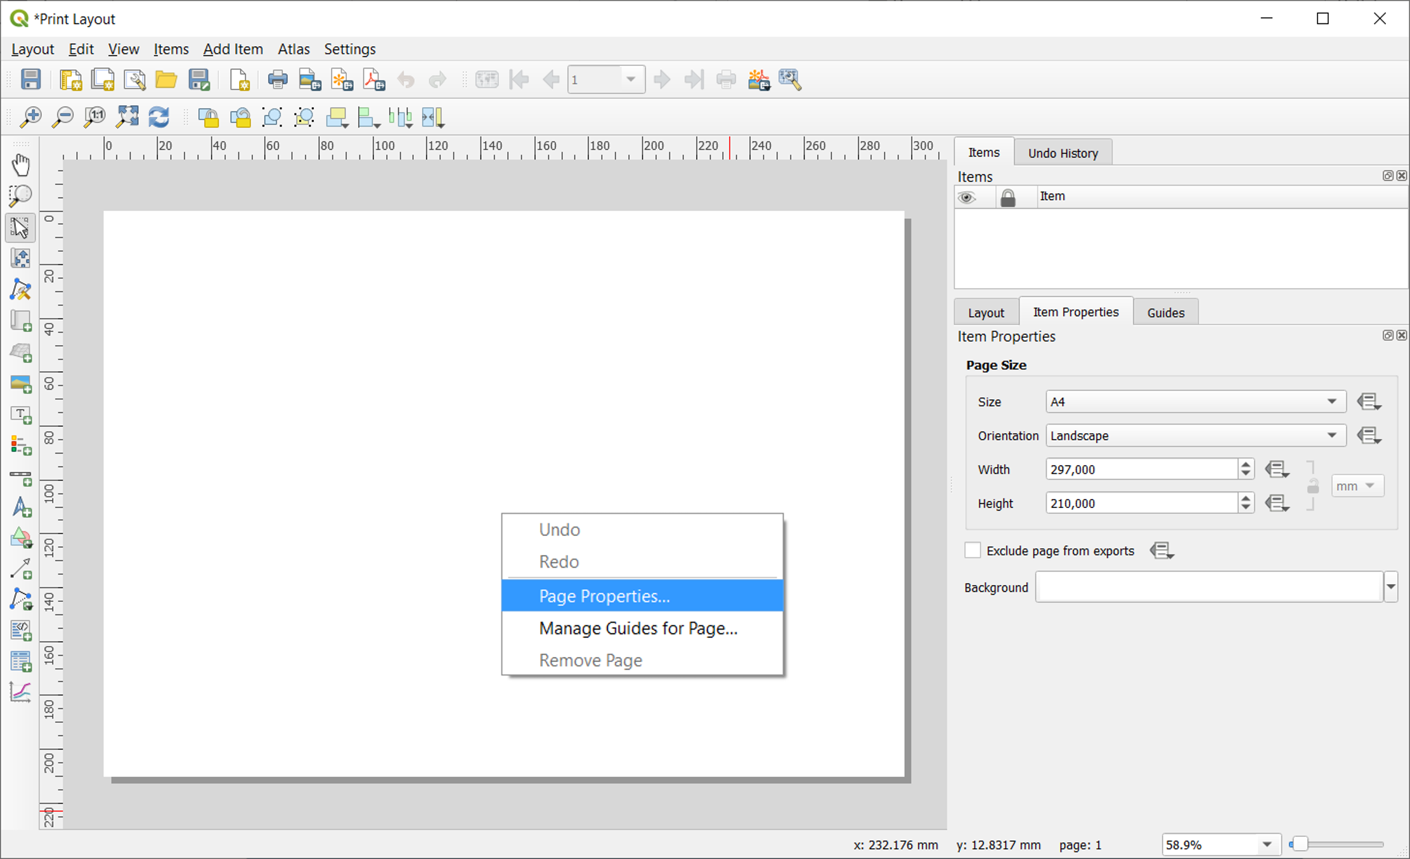This screenshot has width=1410, height=859.
Task: Save the project with the floppy disk icon
Action: point(30,79)
